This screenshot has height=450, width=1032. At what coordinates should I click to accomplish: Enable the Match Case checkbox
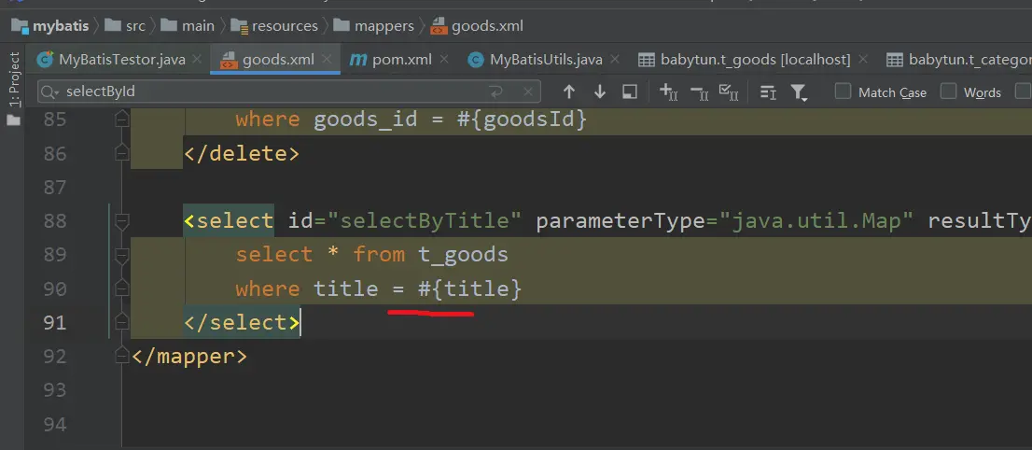844,91
